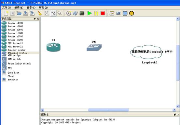The image size is (180, 125).
Task: Select Frame Relay switch node type
Action: (x=20, y=63)
